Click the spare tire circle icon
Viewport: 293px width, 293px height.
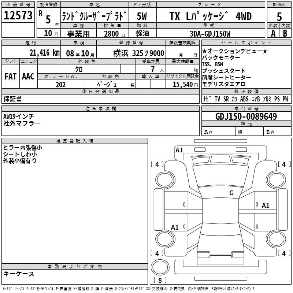(160, 267)
